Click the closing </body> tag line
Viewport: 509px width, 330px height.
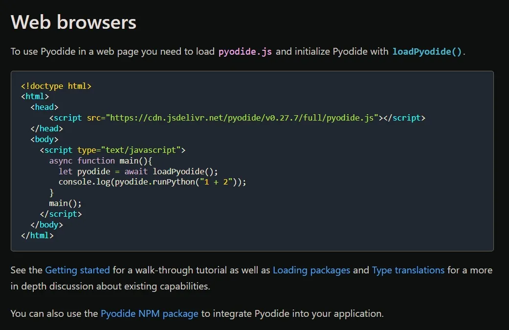tap(47, 225)
